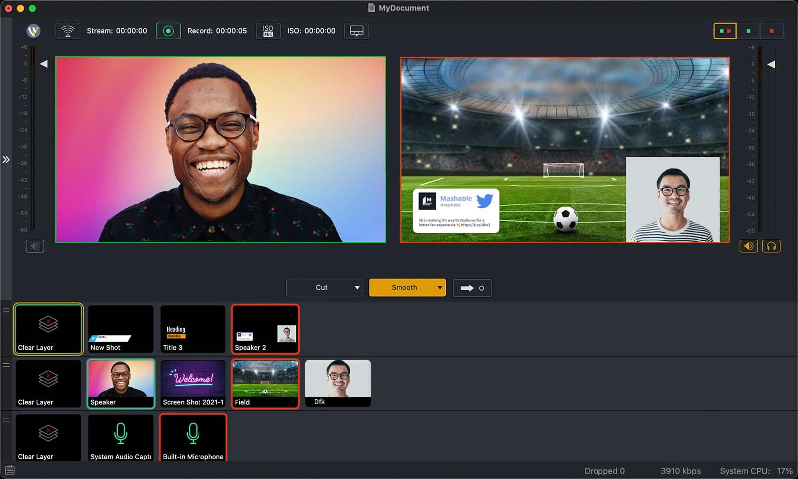Click the Stream wireless broadcast icon
The image size is (798, 479).
(x=68, y=31)
